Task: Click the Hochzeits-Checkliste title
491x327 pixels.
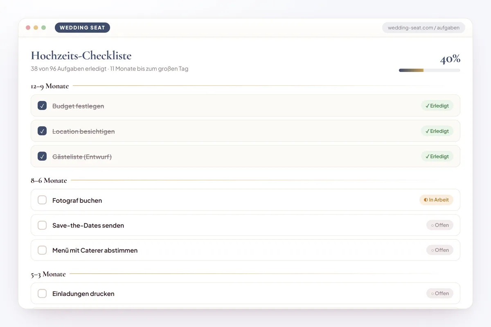Action: tap(81, 56)
